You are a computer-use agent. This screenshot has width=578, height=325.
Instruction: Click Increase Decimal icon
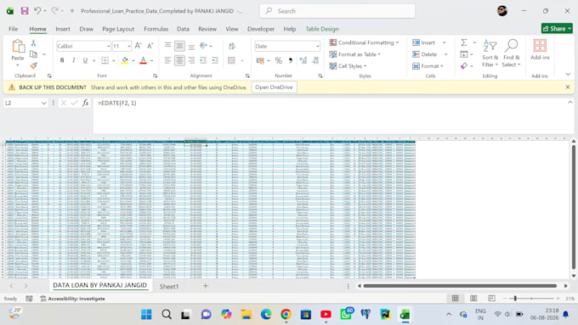(x=303, y=60)
